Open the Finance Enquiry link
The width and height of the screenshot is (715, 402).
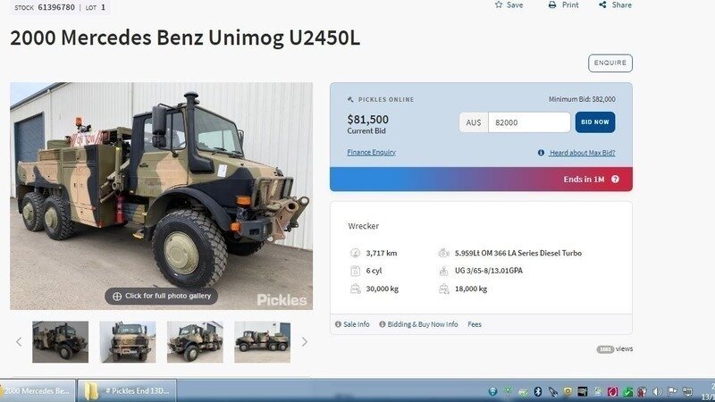pyautogui.click(x=371, y=152)
